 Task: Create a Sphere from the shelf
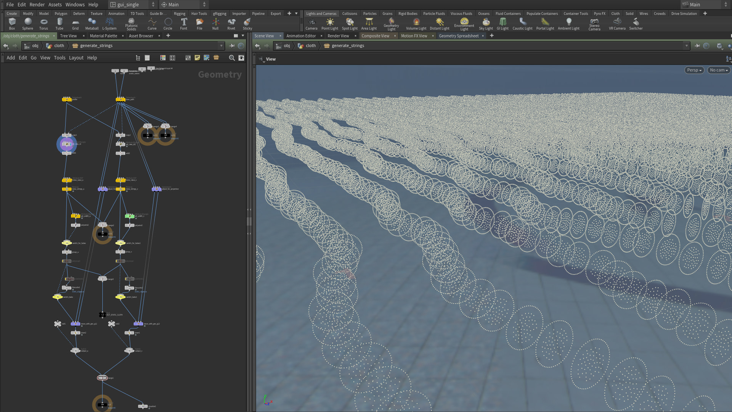(27, 24)
